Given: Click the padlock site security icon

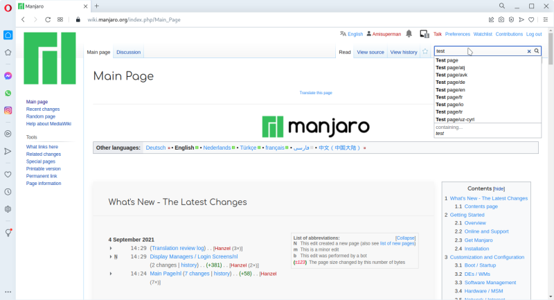Looking at the screenshot, I should point(78,19).
